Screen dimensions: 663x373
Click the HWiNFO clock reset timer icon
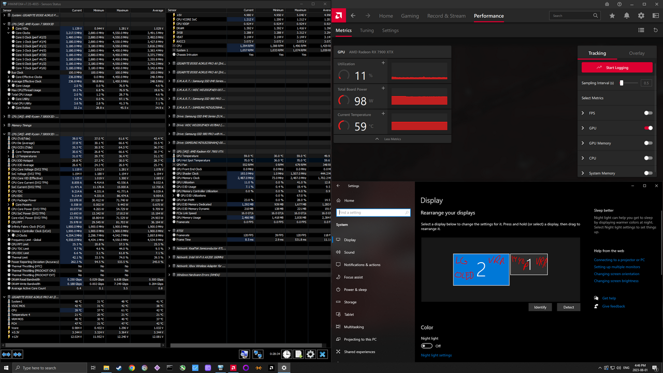click(286, 354)
